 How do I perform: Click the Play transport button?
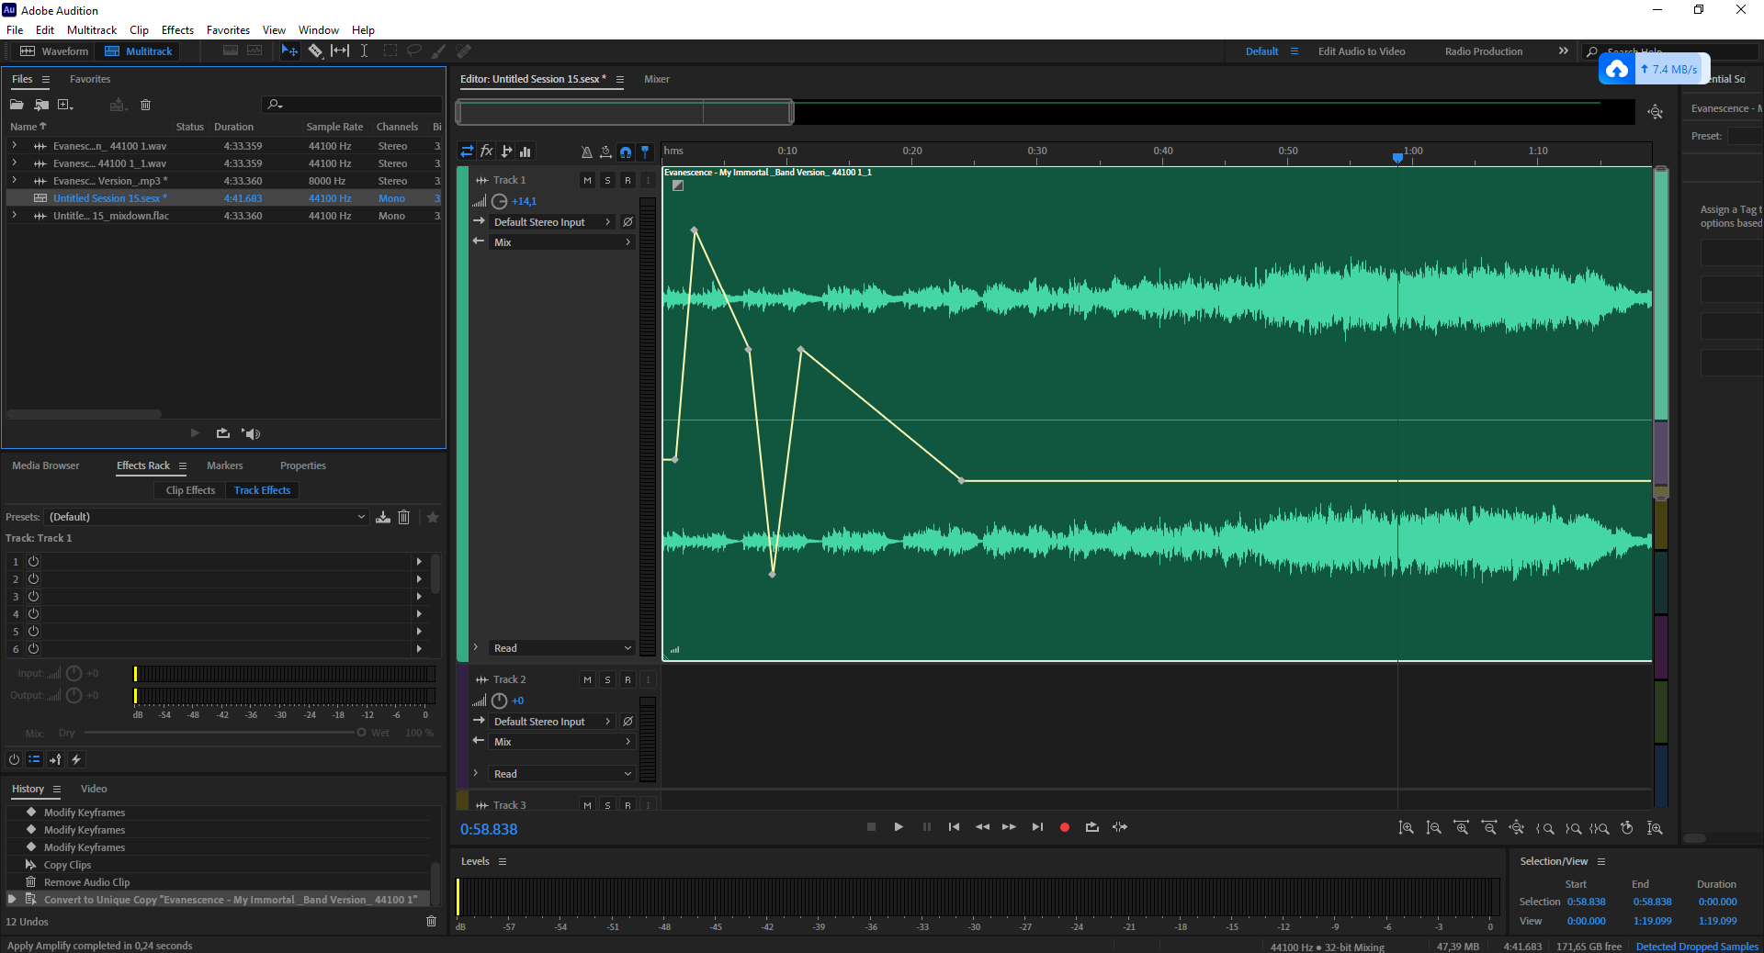tap(899, 827)
